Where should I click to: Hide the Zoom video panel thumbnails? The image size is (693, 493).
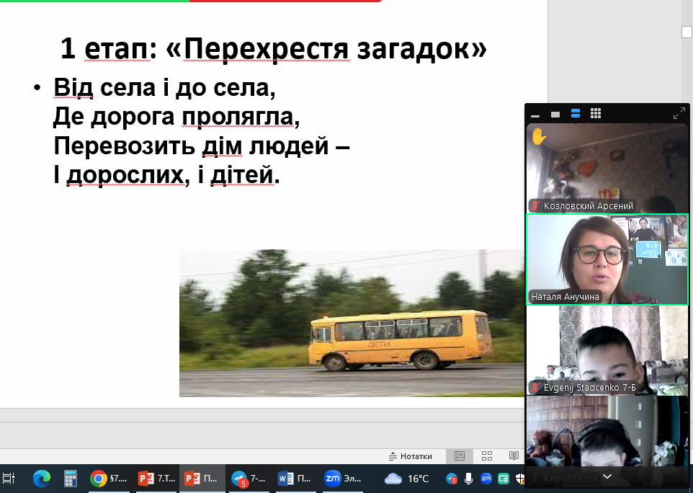click(x=535, y=115)
